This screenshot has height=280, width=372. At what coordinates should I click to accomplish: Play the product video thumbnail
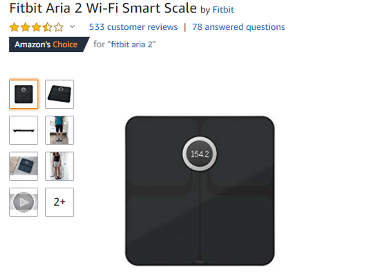coord(24,202)
